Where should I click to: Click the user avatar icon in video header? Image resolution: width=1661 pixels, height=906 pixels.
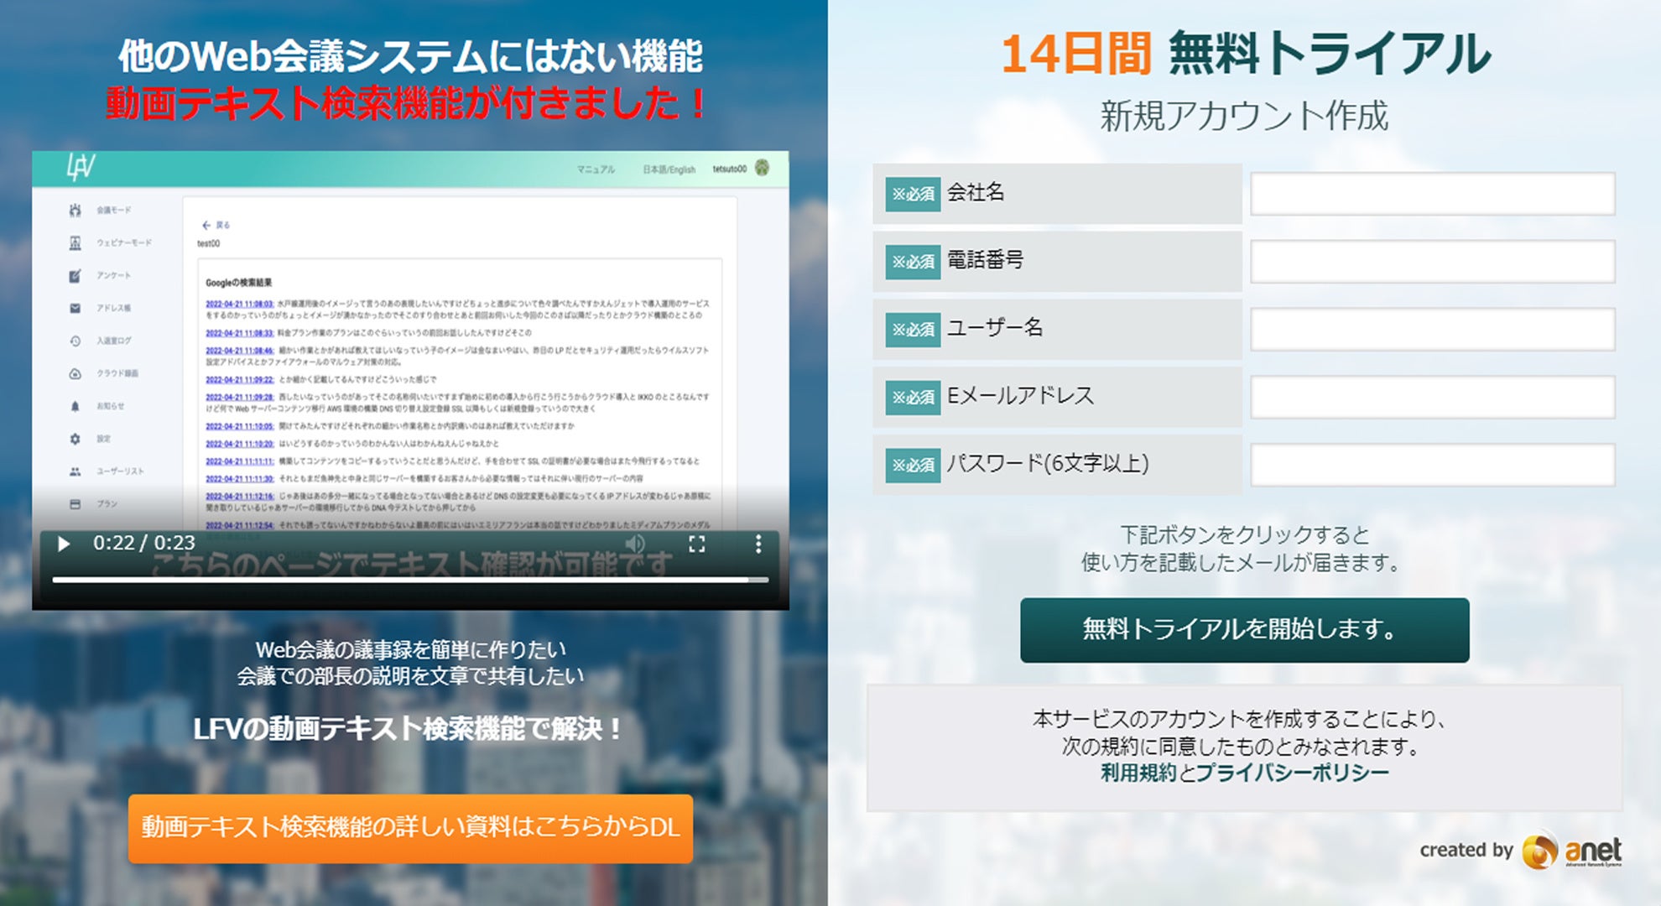pyautogui.click(x=762, y=168)
